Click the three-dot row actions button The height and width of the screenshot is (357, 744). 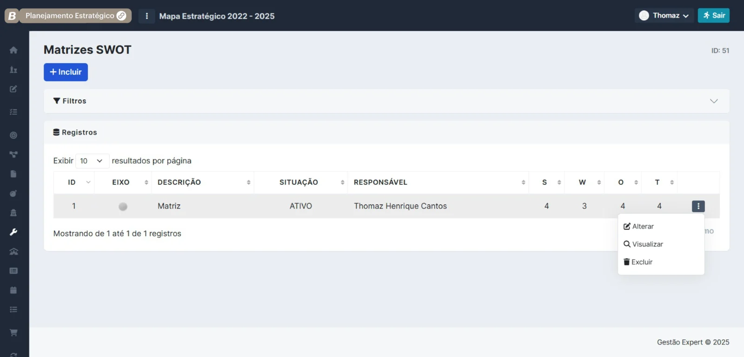[x=698, y=206]
